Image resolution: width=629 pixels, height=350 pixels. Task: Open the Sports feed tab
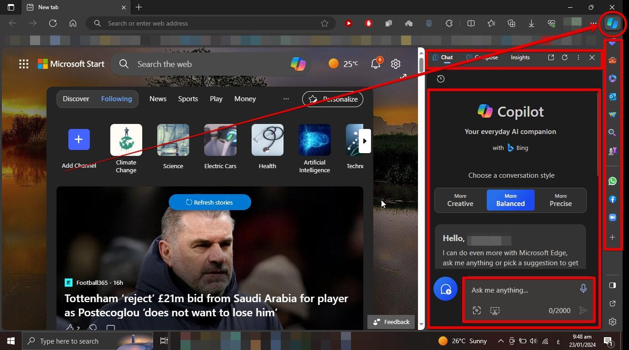(x=188, y=99)
